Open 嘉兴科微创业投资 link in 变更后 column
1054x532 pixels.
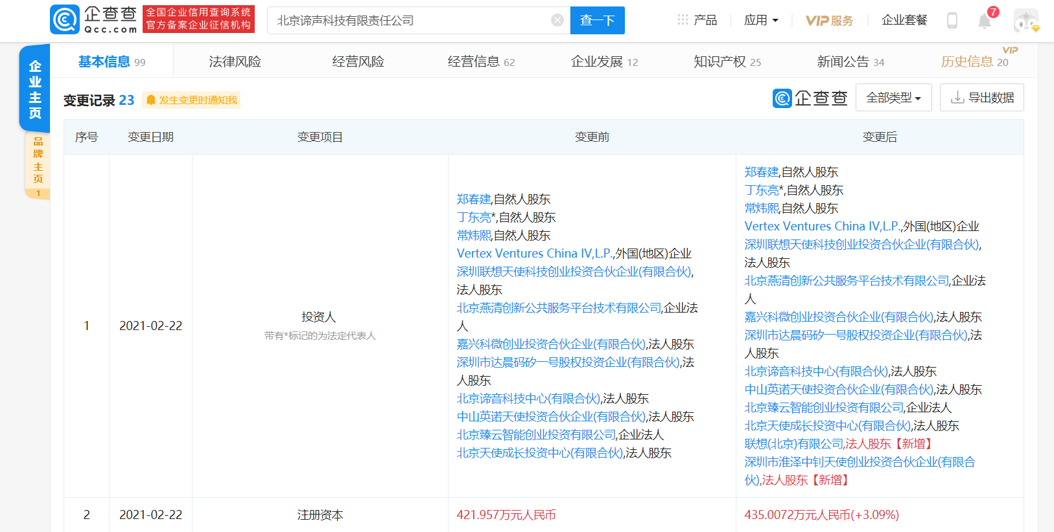[839, 317]
